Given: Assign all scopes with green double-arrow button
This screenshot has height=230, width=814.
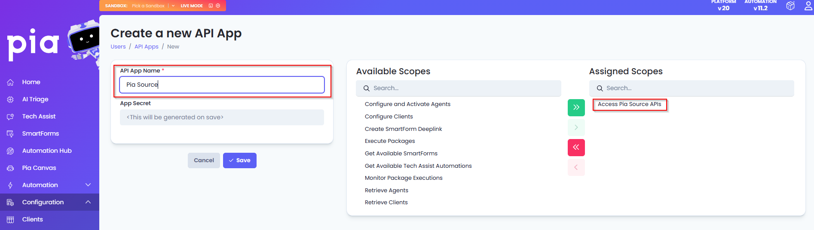Looking at the screenshot, I should (576, 107).
